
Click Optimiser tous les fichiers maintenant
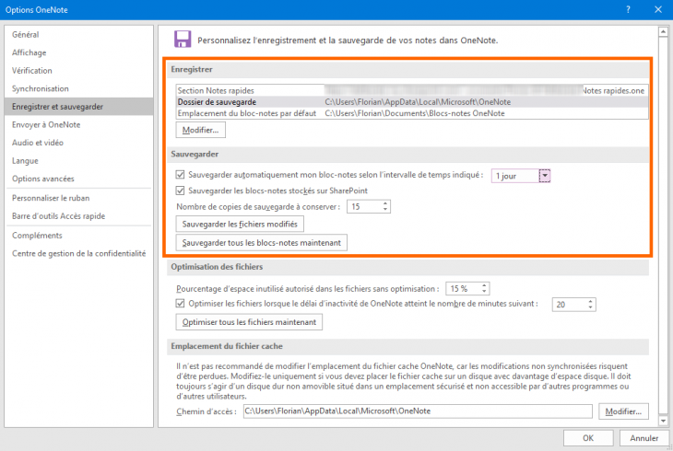249,322
